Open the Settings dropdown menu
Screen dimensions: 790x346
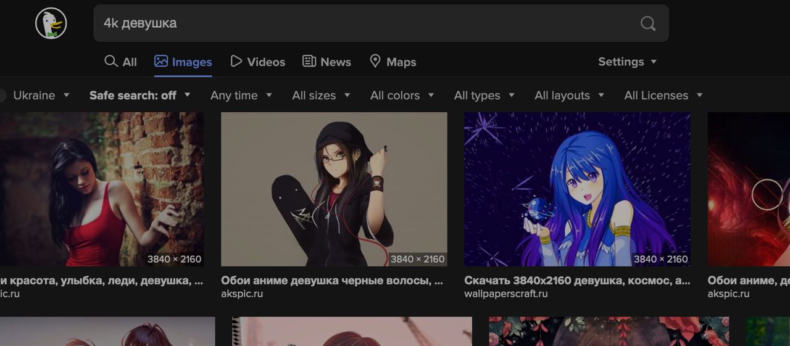coord(627,62)
